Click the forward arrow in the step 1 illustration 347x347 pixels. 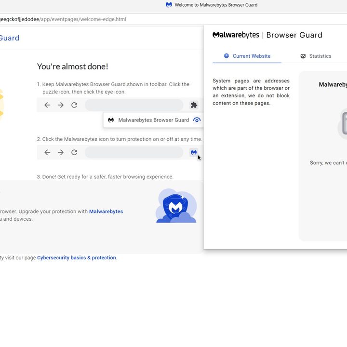(x=60, y=105)
